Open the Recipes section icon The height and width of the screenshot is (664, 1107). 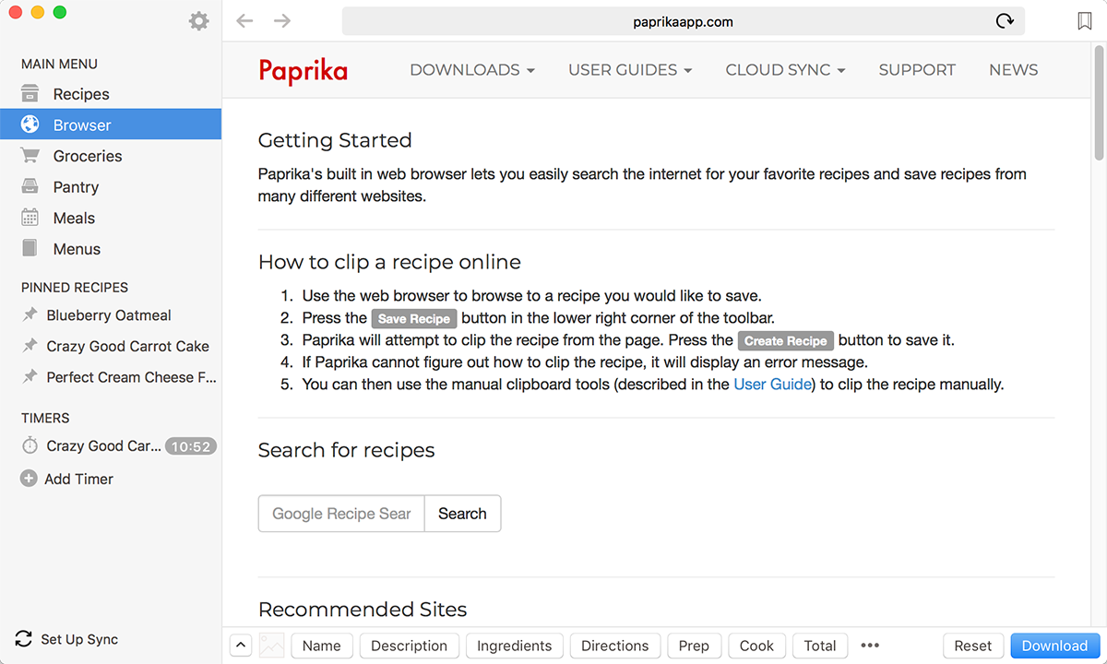click(x=30, y=93)
